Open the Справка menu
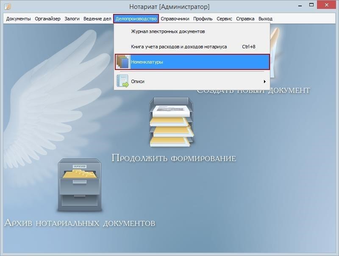The image size is (339, 256). click(x=245, y=19)
